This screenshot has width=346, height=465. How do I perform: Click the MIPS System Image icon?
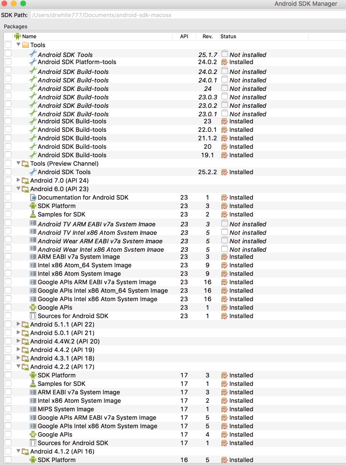33,409
